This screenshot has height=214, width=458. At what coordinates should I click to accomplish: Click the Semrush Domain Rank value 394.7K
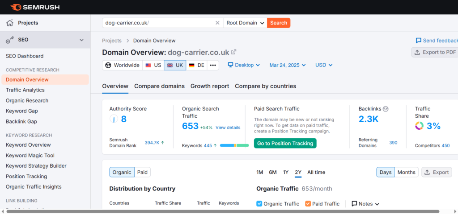click(x=152, y=143)
